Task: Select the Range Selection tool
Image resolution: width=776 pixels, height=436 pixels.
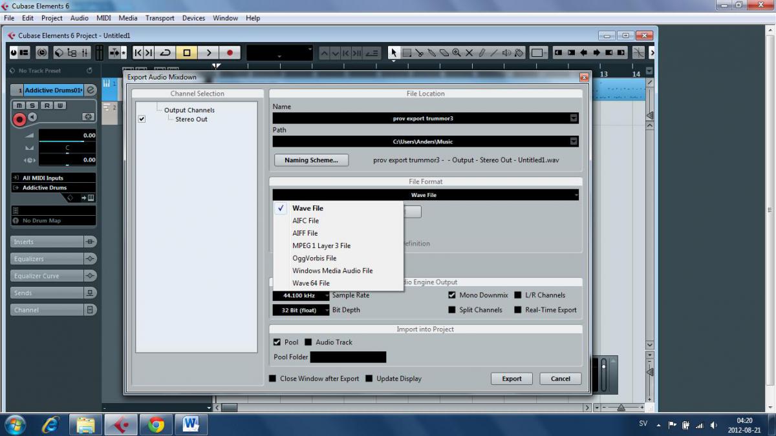Action: click(x=407, y=53)
